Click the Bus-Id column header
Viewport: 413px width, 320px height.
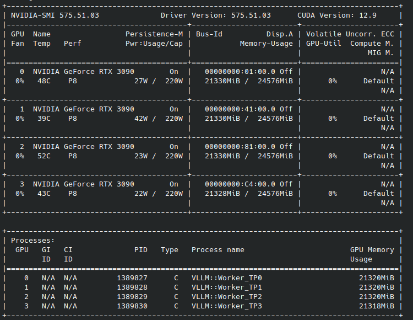click(x=209, y=34)
